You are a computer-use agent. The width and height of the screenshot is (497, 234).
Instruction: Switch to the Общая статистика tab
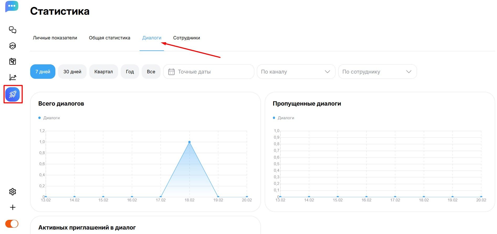pos(109,38)
